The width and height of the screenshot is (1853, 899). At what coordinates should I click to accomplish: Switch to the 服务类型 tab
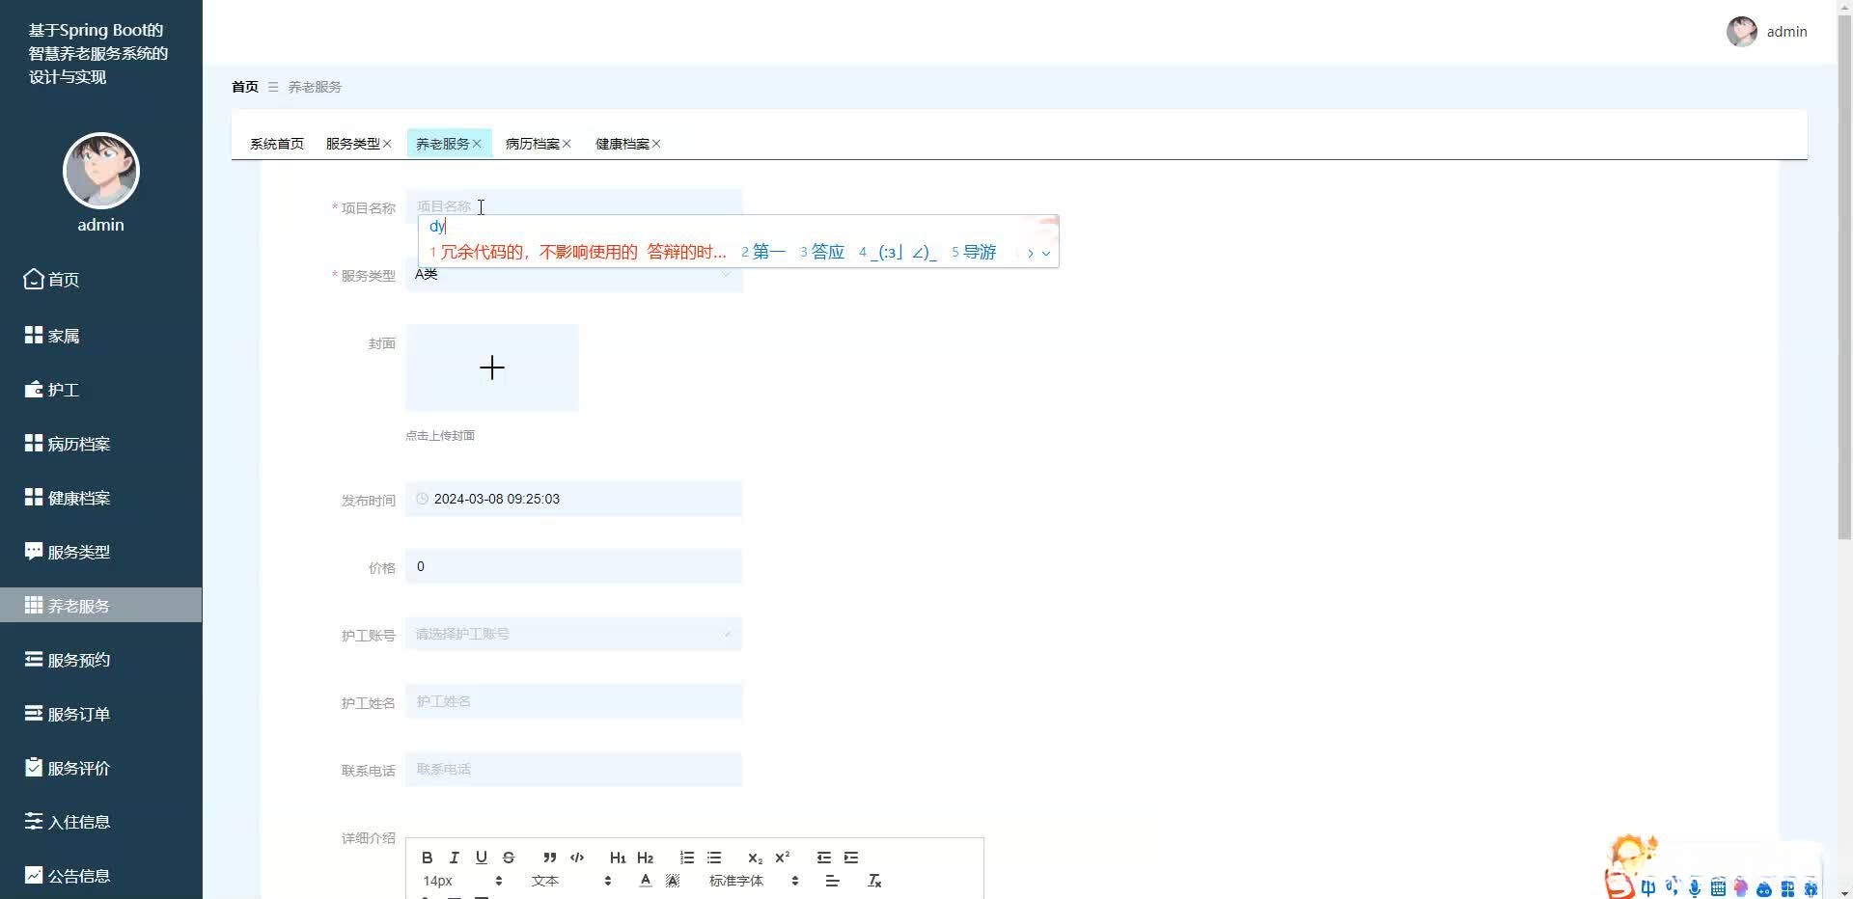pos(353,144)
